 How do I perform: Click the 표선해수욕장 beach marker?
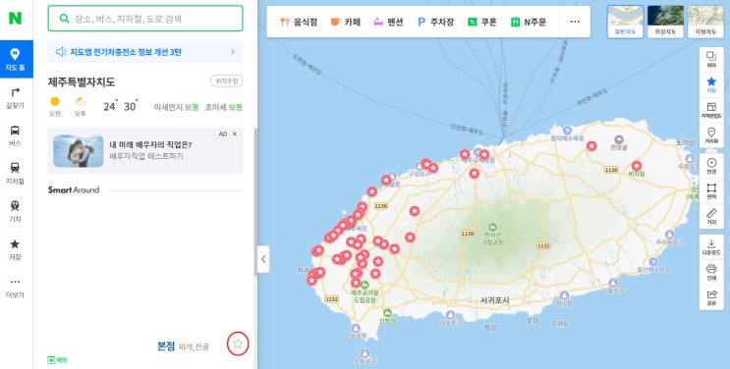point(653,262)
